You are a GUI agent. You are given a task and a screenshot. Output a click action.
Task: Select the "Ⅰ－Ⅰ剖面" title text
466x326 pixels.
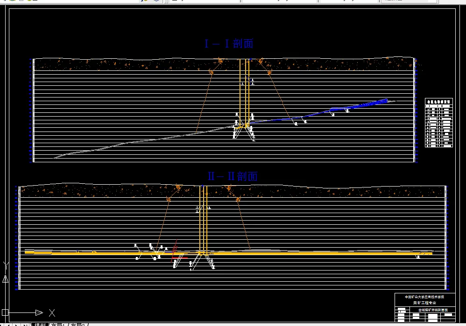pos(229,44)
